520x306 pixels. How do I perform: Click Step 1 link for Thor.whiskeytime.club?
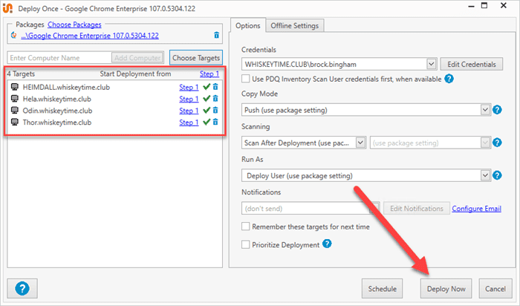189,123
